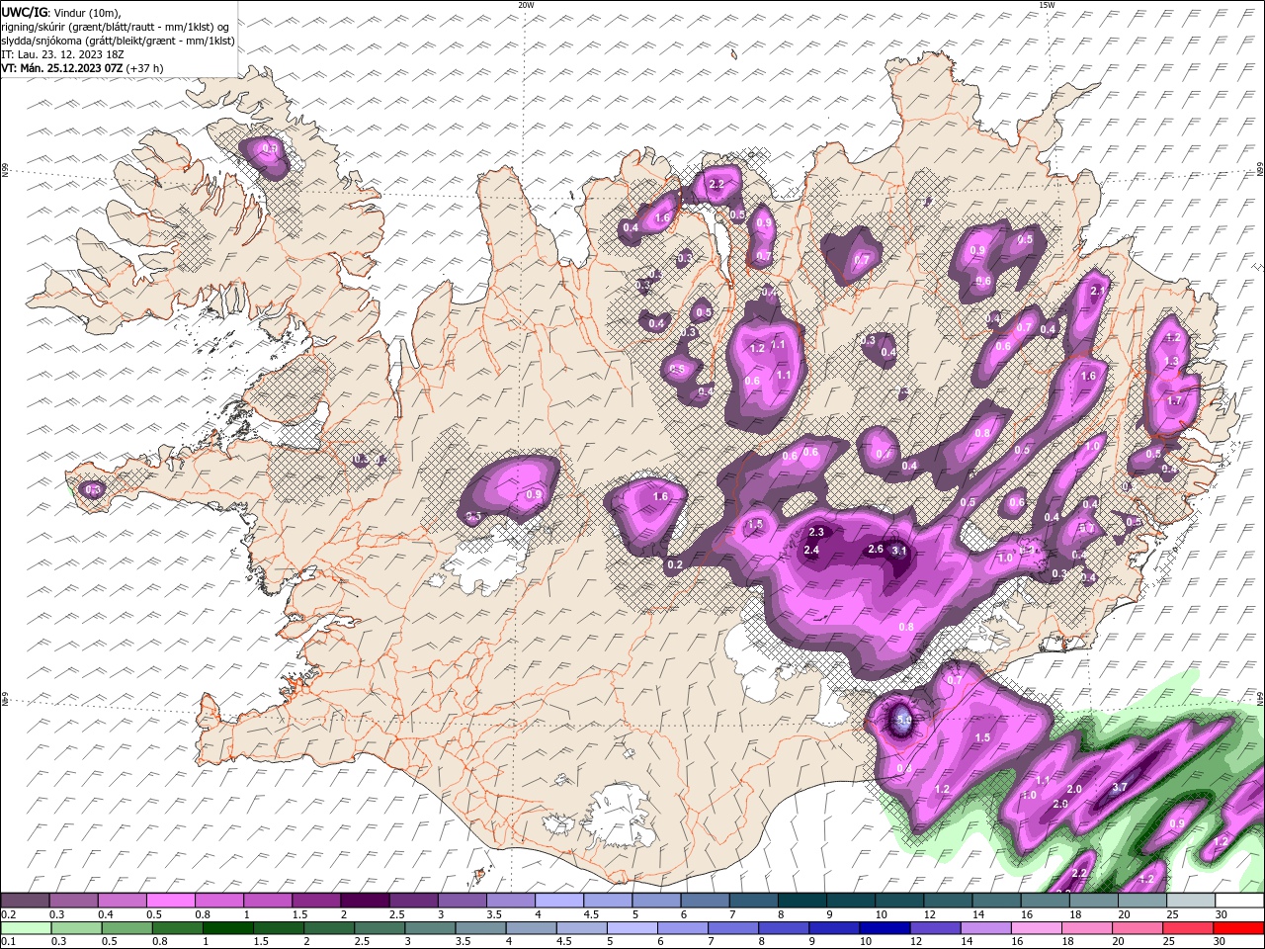Click the light grey swatch at 25 in the upper scale
Viewport: 1265px width, 949px height.
tap(1190, 901)
